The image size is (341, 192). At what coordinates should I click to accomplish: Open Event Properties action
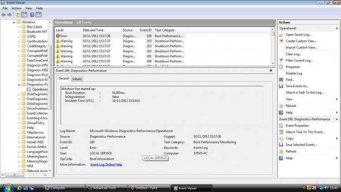pyautogui.click(x=297, y=126)
